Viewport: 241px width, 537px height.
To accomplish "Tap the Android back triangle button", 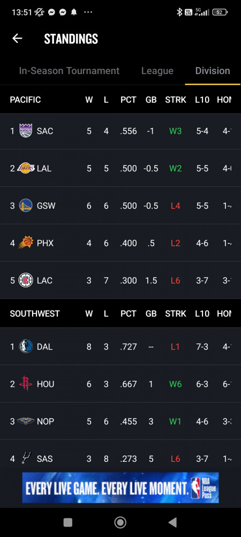I will (173, 523).
